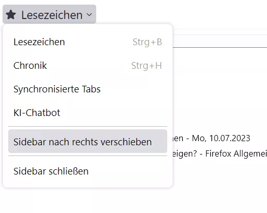The height and width of the screenshot is (213, 267).
Task: Click the star icon in sidebar header
Action: click(x=11, y=15)
